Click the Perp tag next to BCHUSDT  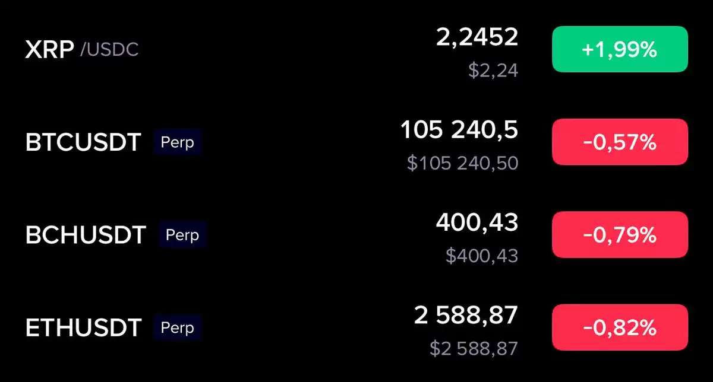point(182,235)
